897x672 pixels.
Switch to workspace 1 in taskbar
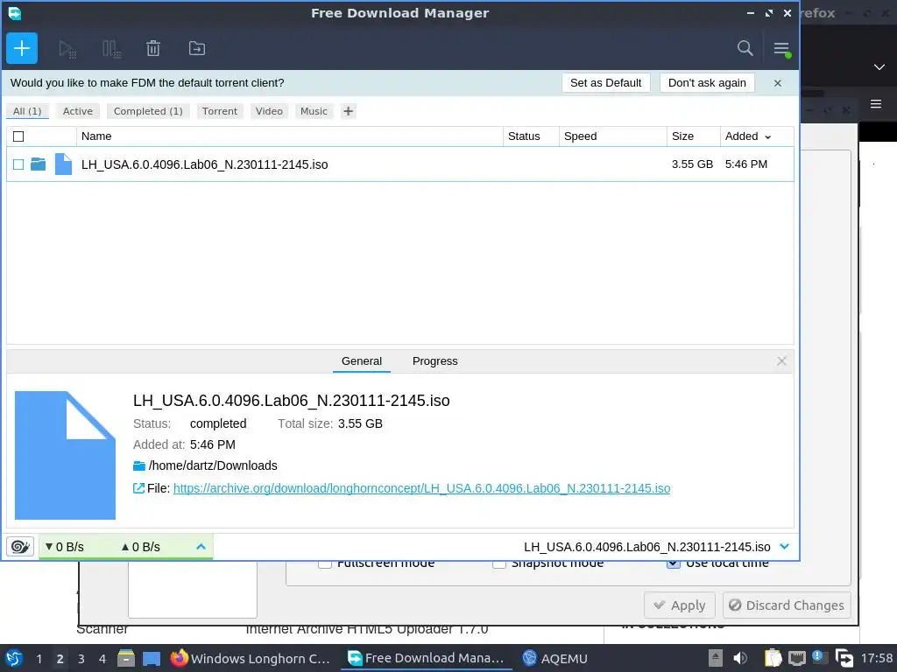[39, 659]
